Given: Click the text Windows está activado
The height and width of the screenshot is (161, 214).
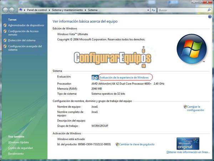Looking at the screenshot, I should pos(71,139).
